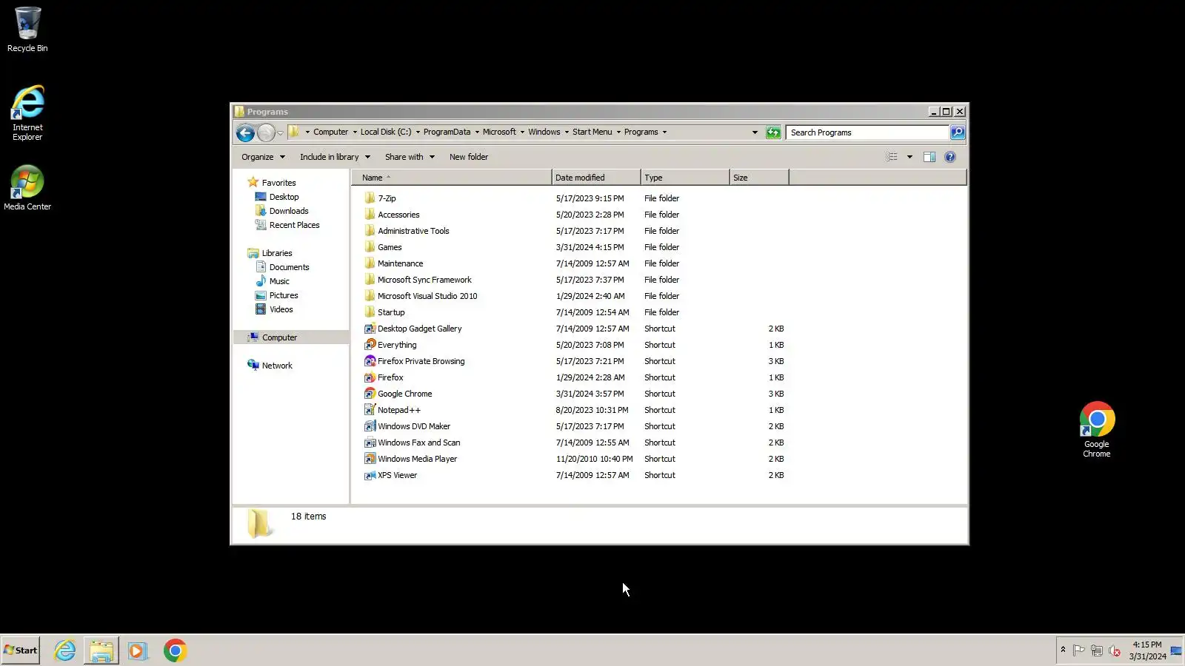Expand the Start Menu breadcrumb arrow

(618, 132)
